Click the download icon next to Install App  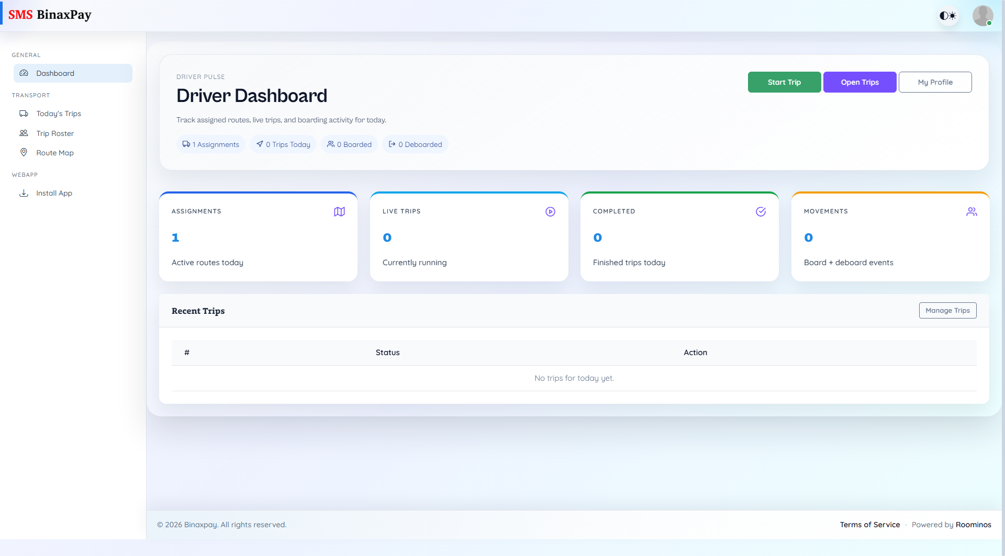[24, 193]
